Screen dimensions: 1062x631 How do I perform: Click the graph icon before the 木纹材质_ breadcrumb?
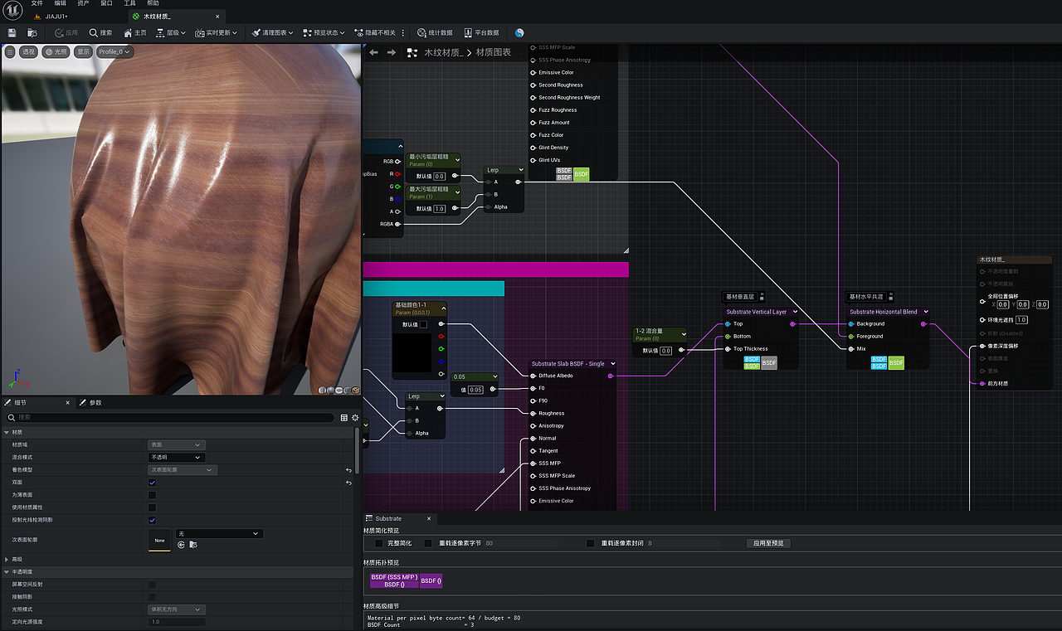(x=412, y=52)
